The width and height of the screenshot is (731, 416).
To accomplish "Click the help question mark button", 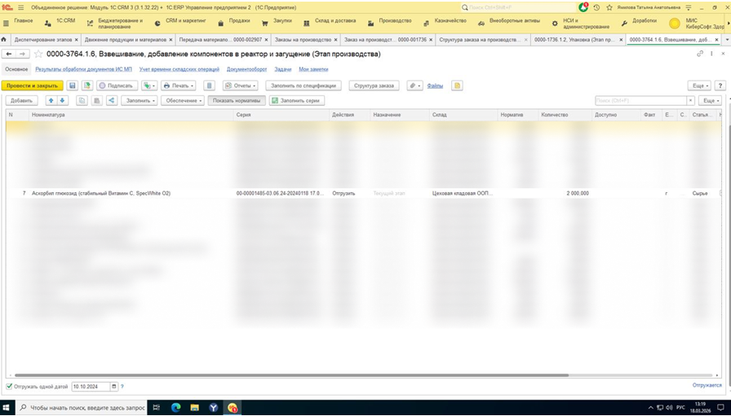I will 720,85.
